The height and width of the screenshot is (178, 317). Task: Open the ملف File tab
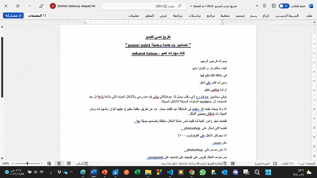point(309,16)
